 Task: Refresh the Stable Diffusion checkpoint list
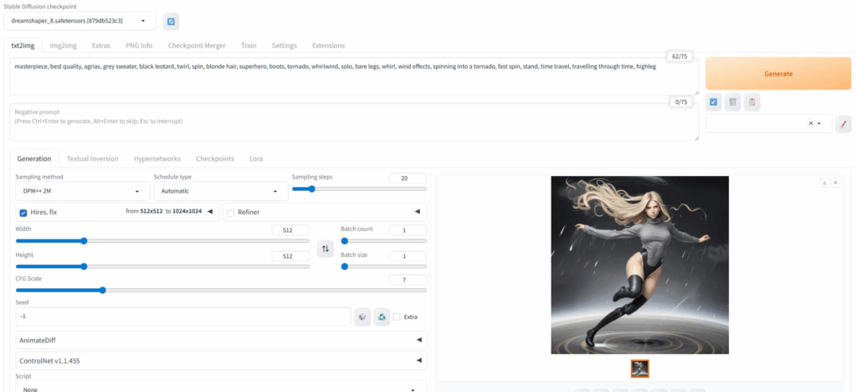pyautogui.click(x=171, y=21)
